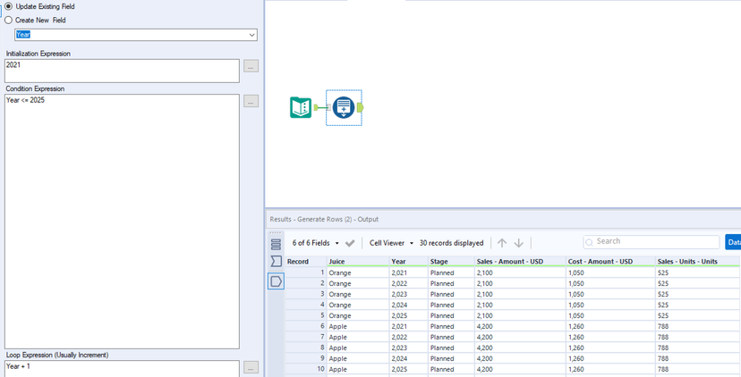Select the Generate Rows tool on canvas
The height and width of the screenshot is (377, 741).
click(344, 107)
